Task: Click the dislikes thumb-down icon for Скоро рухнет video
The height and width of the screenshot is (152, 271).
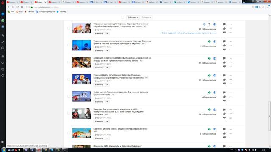Action: point(224,100)
